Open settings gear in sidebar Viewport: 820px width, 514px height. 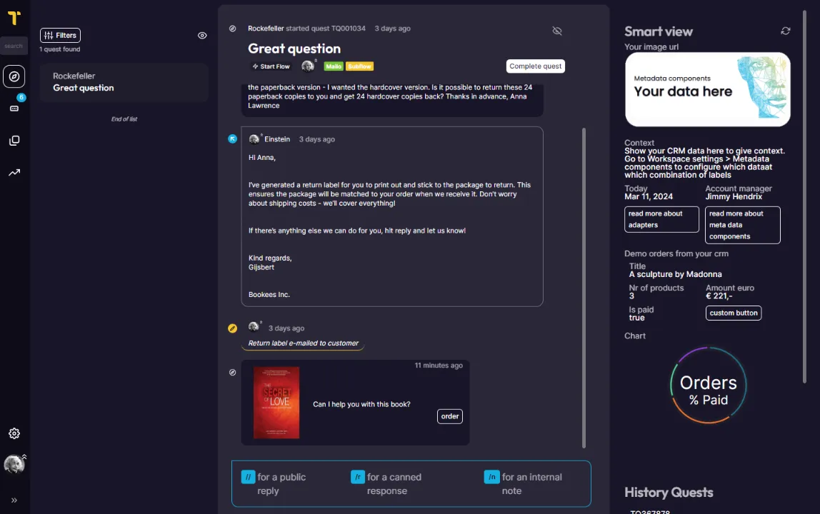tap(14, 433)
